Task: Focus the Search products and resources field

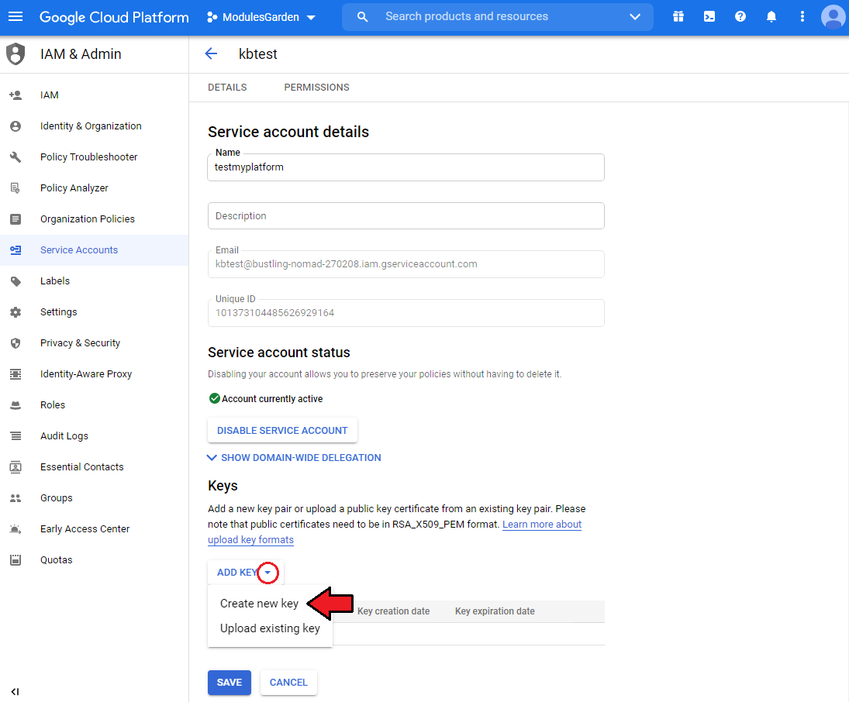Action: coord(467,17)
